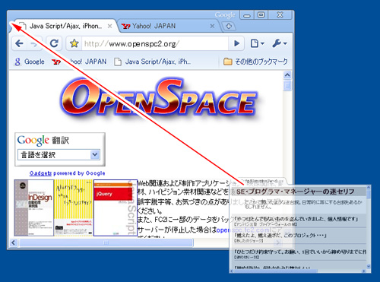The height and width of the screenshot is (282, 380).
Task: Close the Java Script/Ajax tab
Action: point(109,26)
